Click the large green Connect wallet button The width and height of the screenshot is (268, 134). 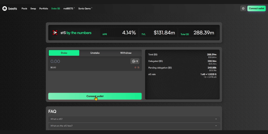point(95,96)
